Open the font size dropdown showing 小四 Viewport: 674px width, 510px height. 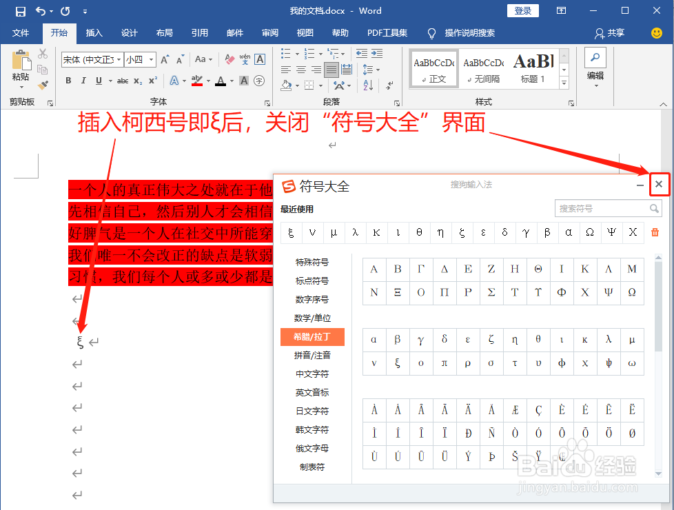[x=152, y=59]
